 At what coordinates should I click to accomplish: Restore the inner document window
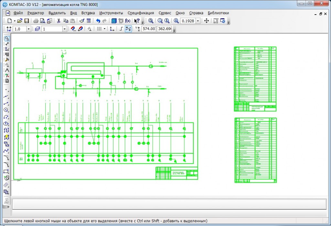(x=320, y=14)
